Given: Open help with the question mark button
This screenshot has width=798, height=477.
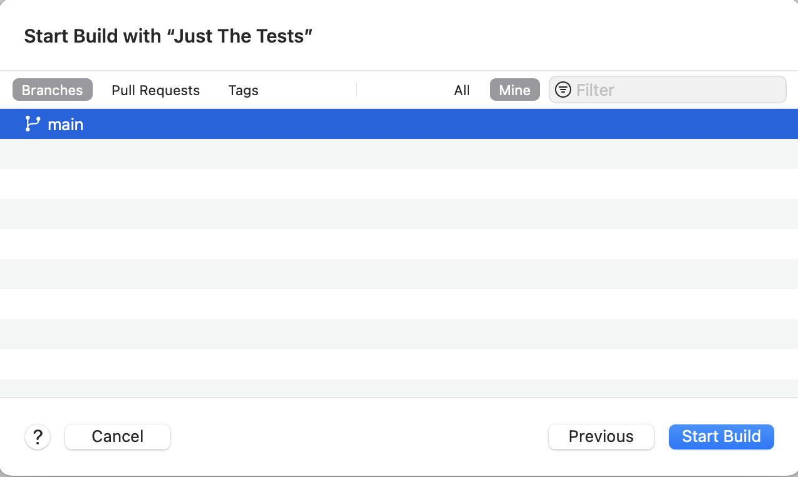Looking at the screenshot, I should pos(38,436).
